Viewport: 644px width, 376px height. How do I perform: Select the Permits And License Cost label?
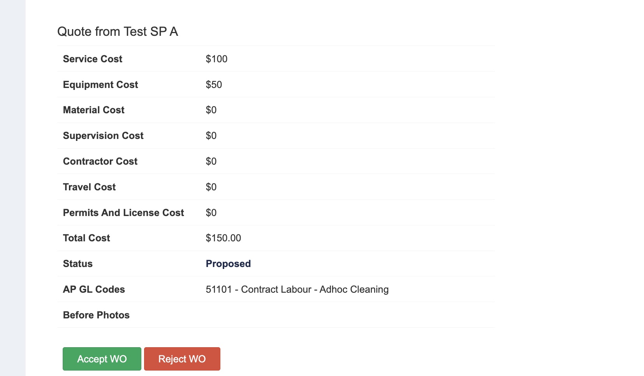click(x=123, y=213)
